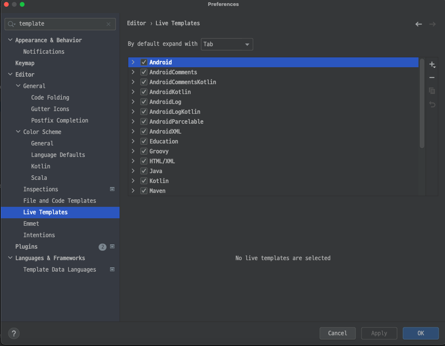Click the Cancel button
This screenshot has height=346, width=445.
click(337, 333)
